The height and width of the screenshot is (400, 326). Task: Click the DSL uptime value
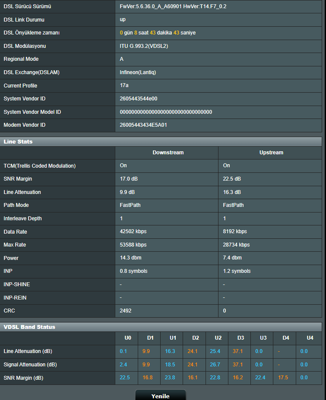158,33
